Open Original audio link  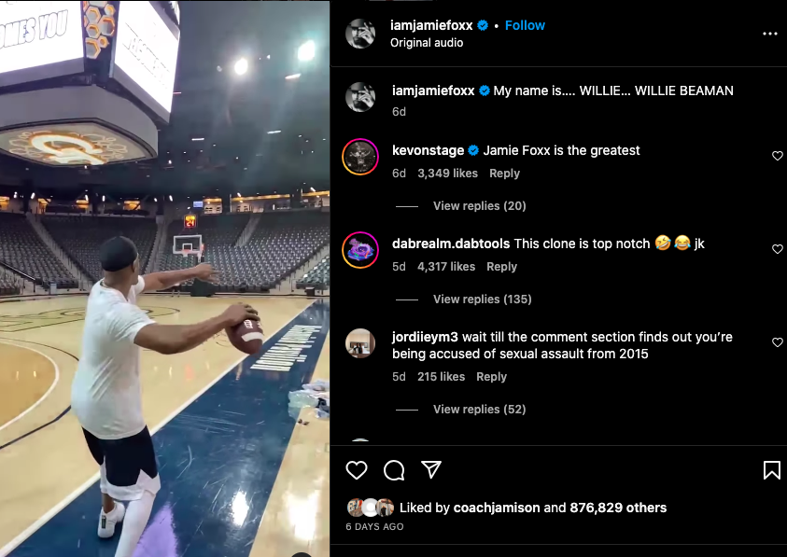pos(427,43)
